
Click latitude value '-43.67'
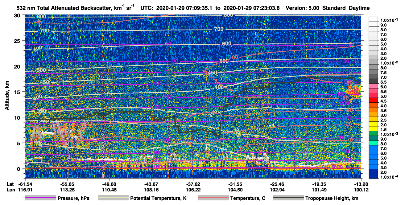pos(151,184)
